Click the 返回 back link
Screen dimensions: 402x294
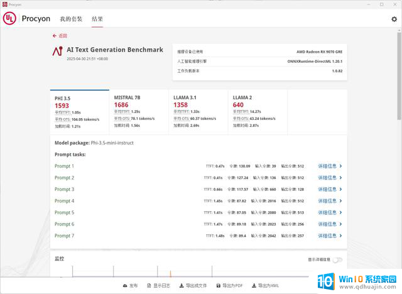coord(63,36)
